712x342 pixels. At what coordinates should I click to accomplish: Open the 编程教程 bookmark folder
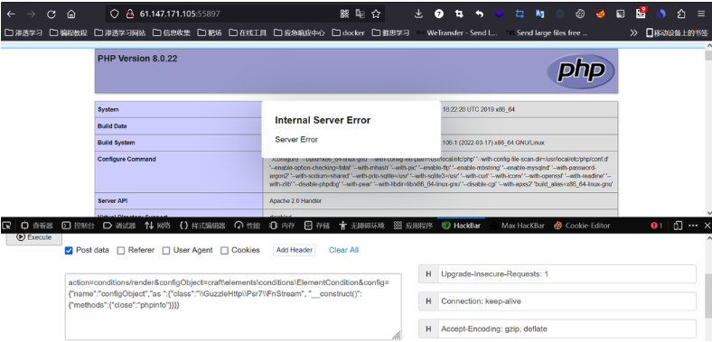[68, 32]
